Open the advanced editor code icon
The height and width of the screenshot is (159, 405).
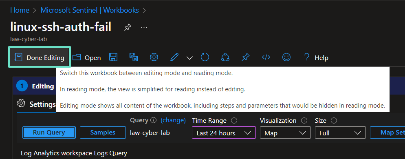(266, 57)
